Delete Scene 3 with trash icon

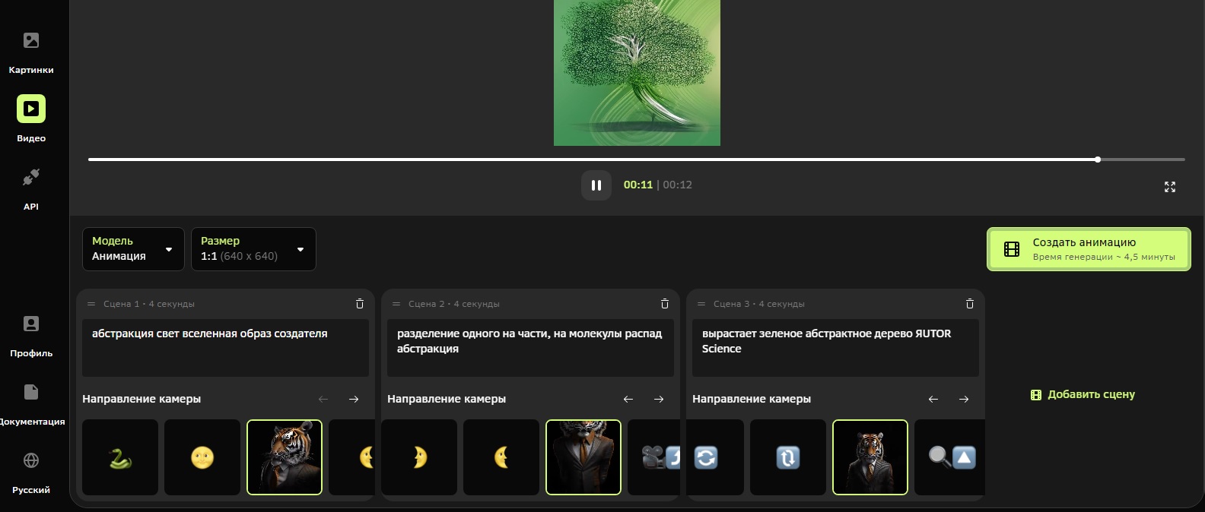click(969, 304)
